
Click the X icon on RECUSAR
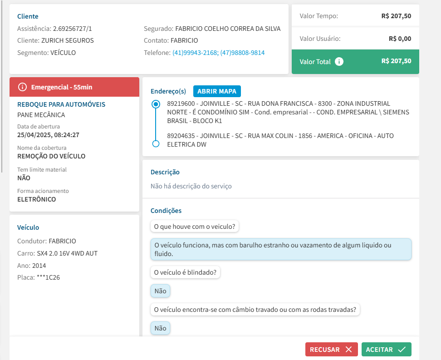[x=348, y=350]
